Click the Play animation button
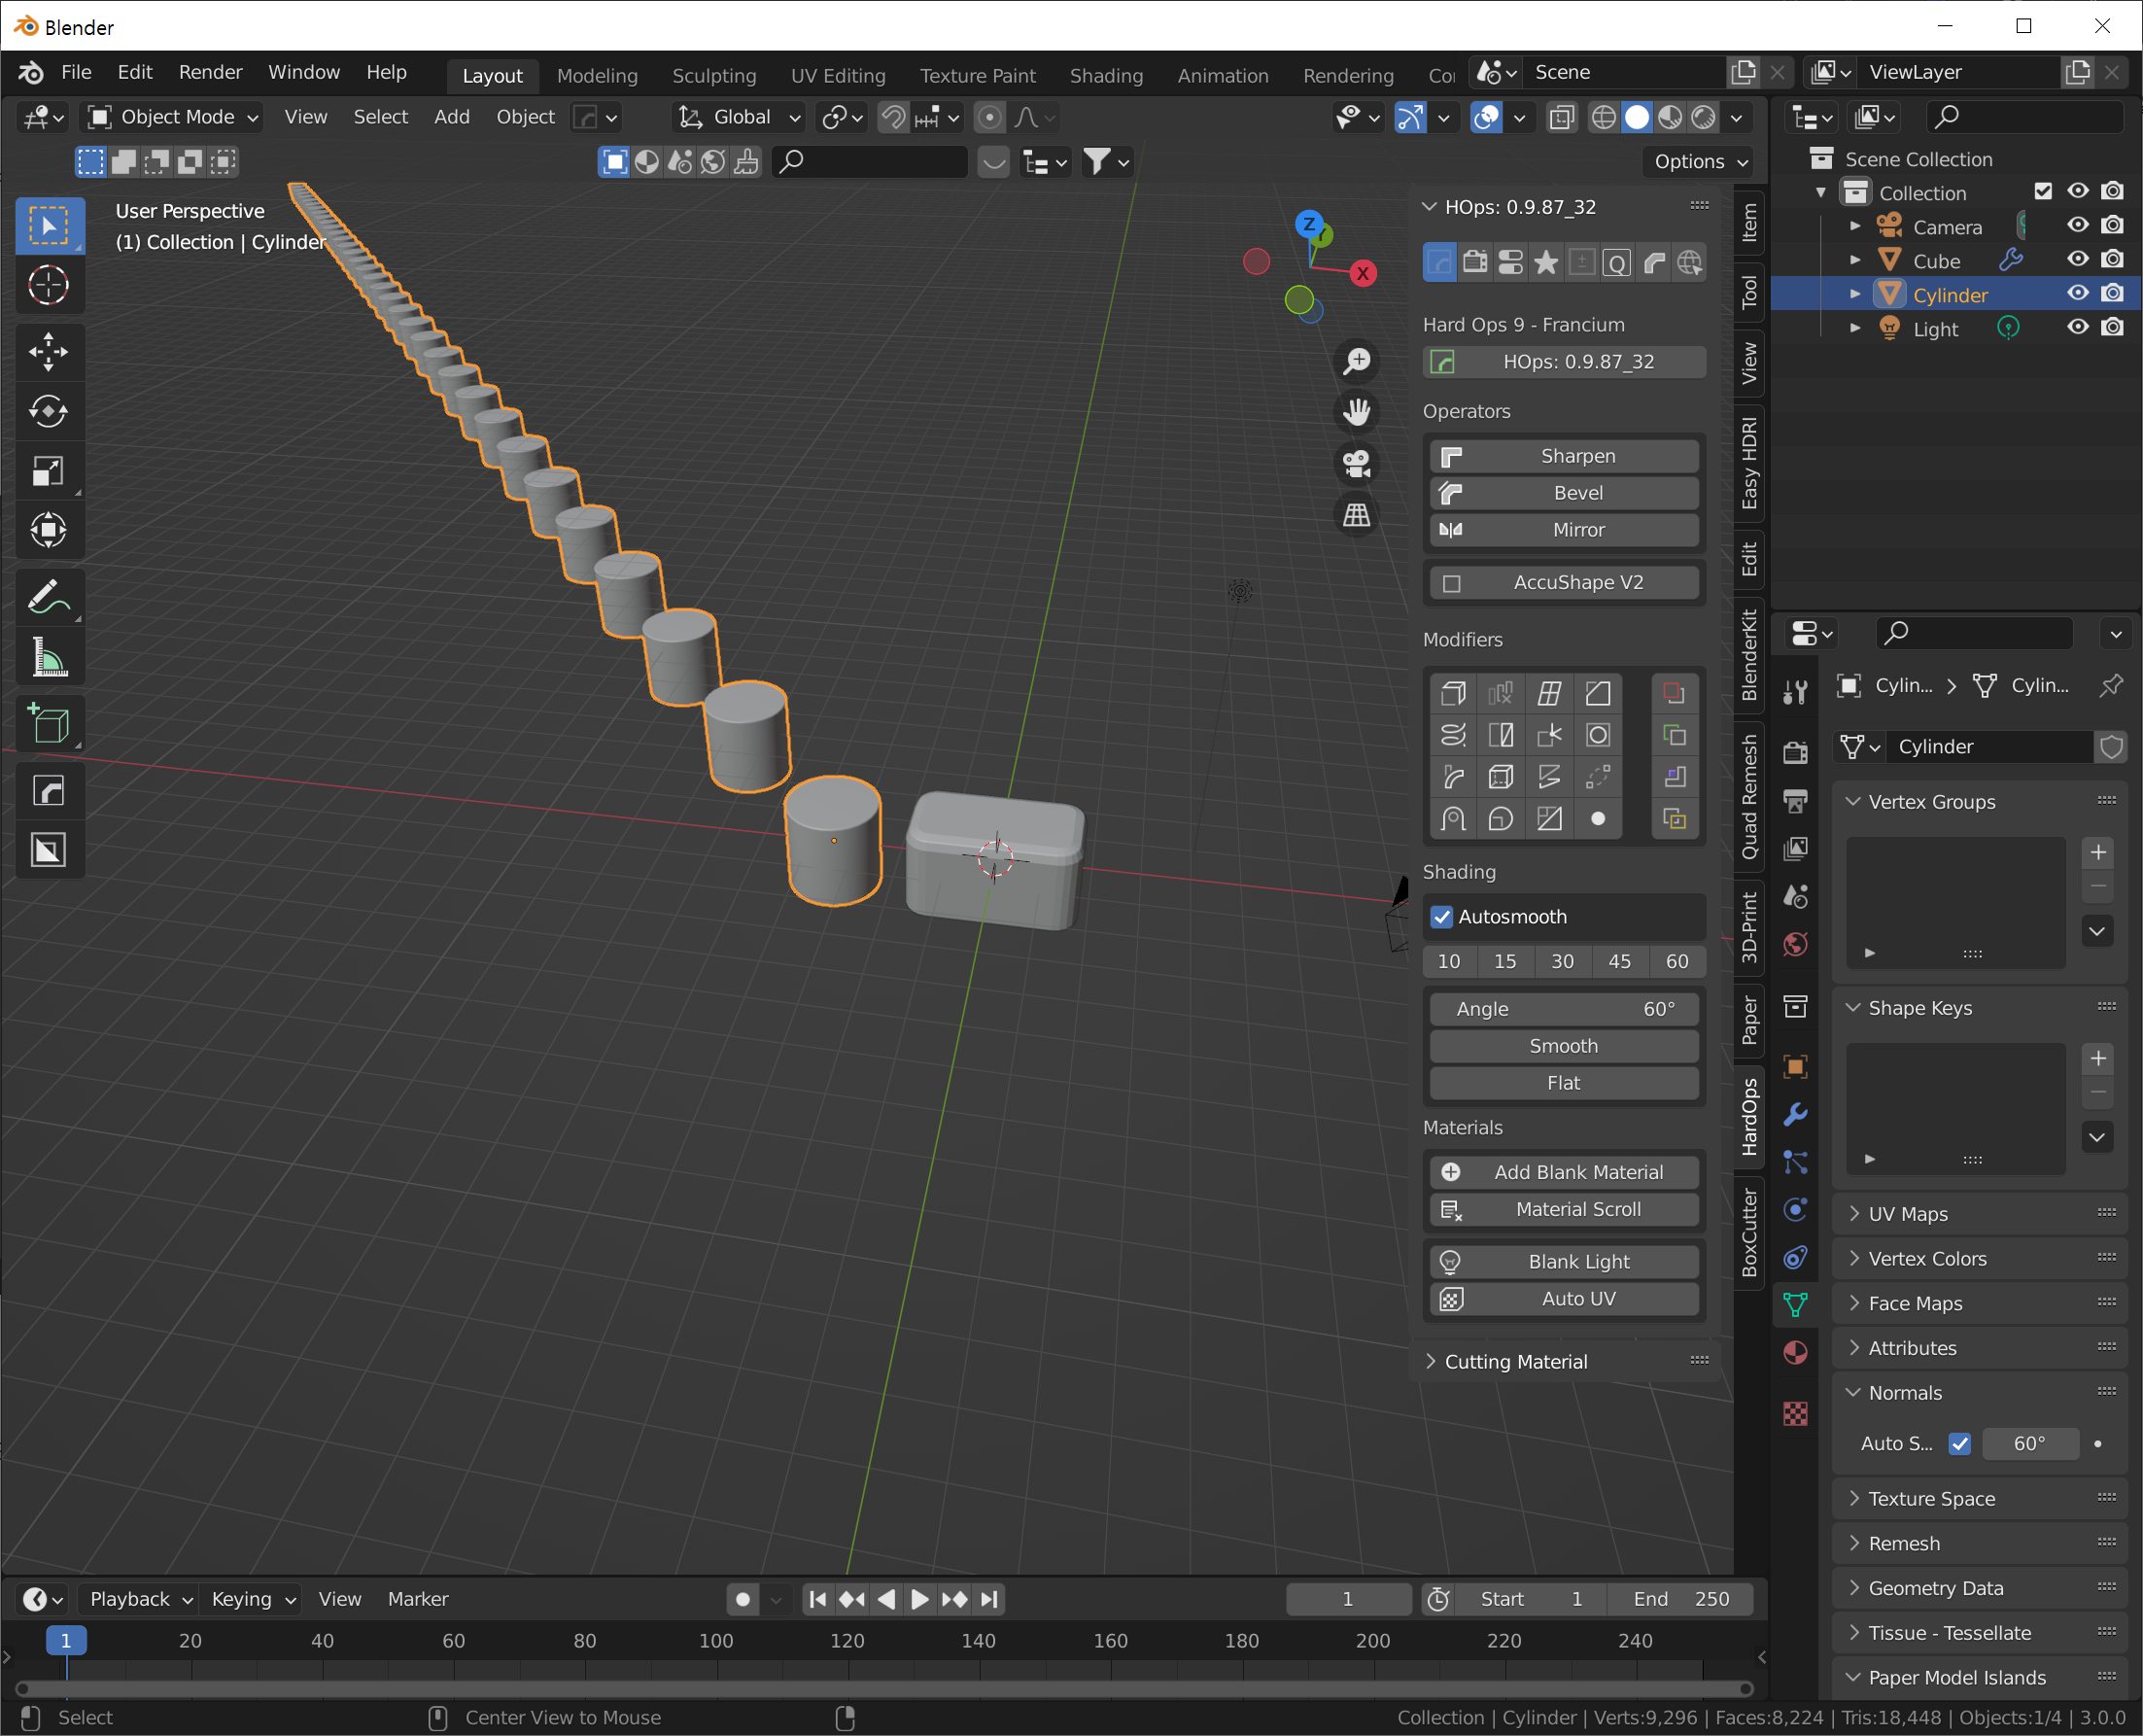This screenshot has height=1736, width=2143. (x=919, y=1599)
